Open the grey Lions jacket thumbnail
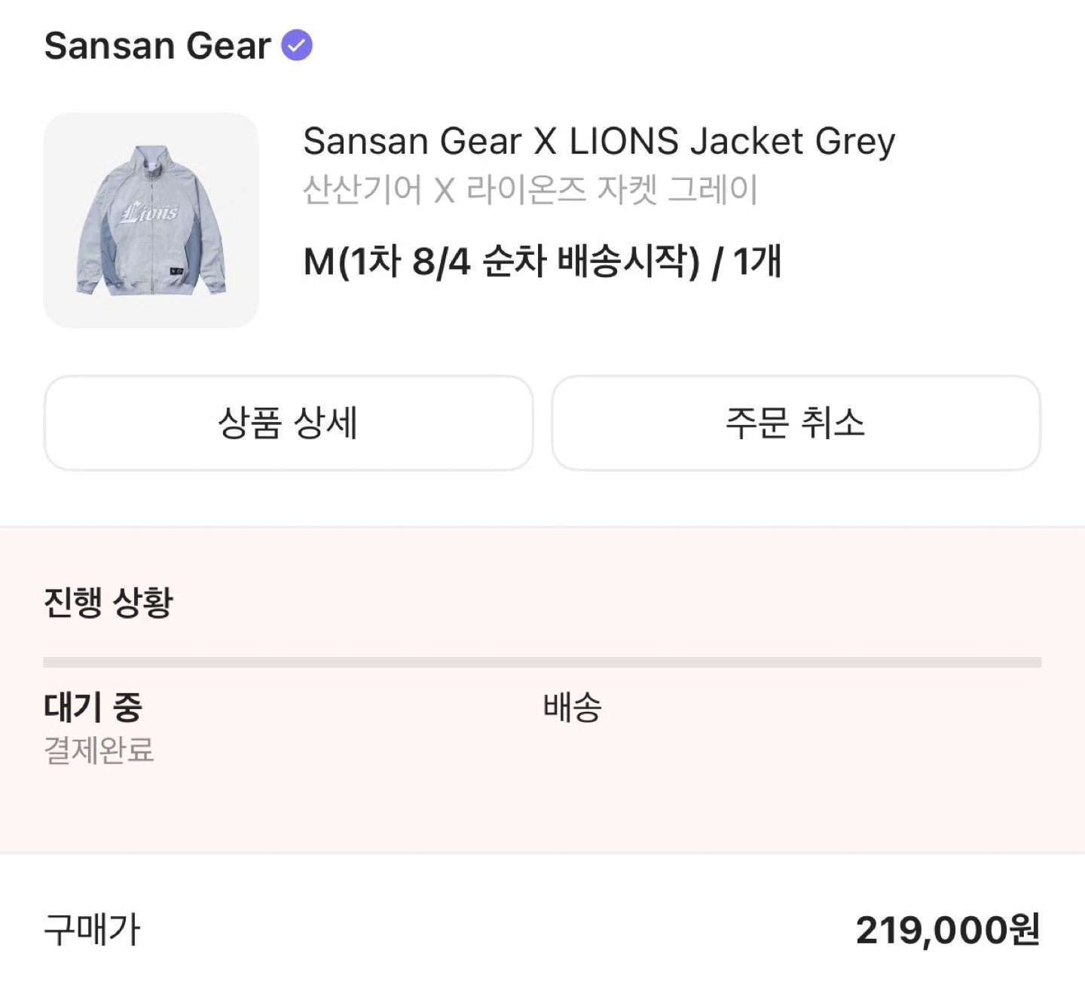The height and width of the screenshot is (981, 1085). pyautogui.click(x=151, y=220)
